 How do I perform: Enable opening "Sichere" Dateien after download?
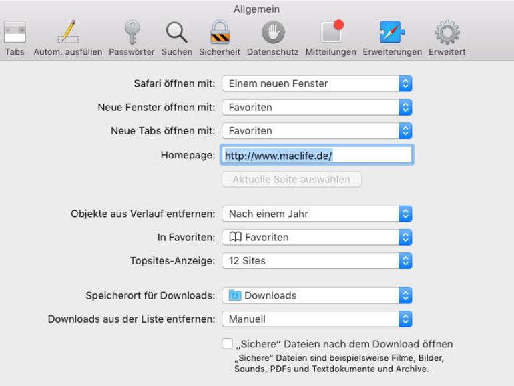(x=227, y=344)
